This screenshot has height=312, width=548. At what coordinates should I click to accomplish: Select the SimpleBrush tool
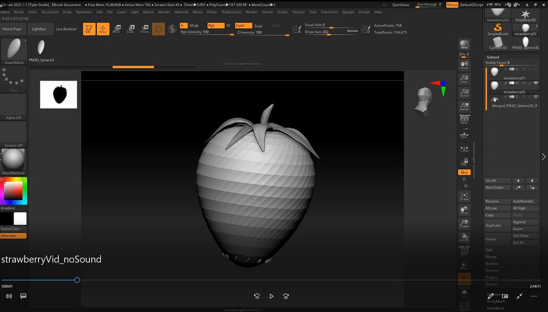498,29
